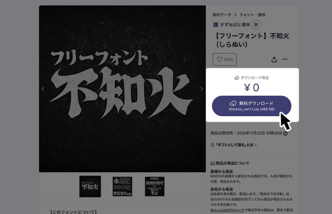Click the すずみばと書林 shop avatar icon
Image resolution: width=332 pixels, height=214 pixels.
(215, 25)
